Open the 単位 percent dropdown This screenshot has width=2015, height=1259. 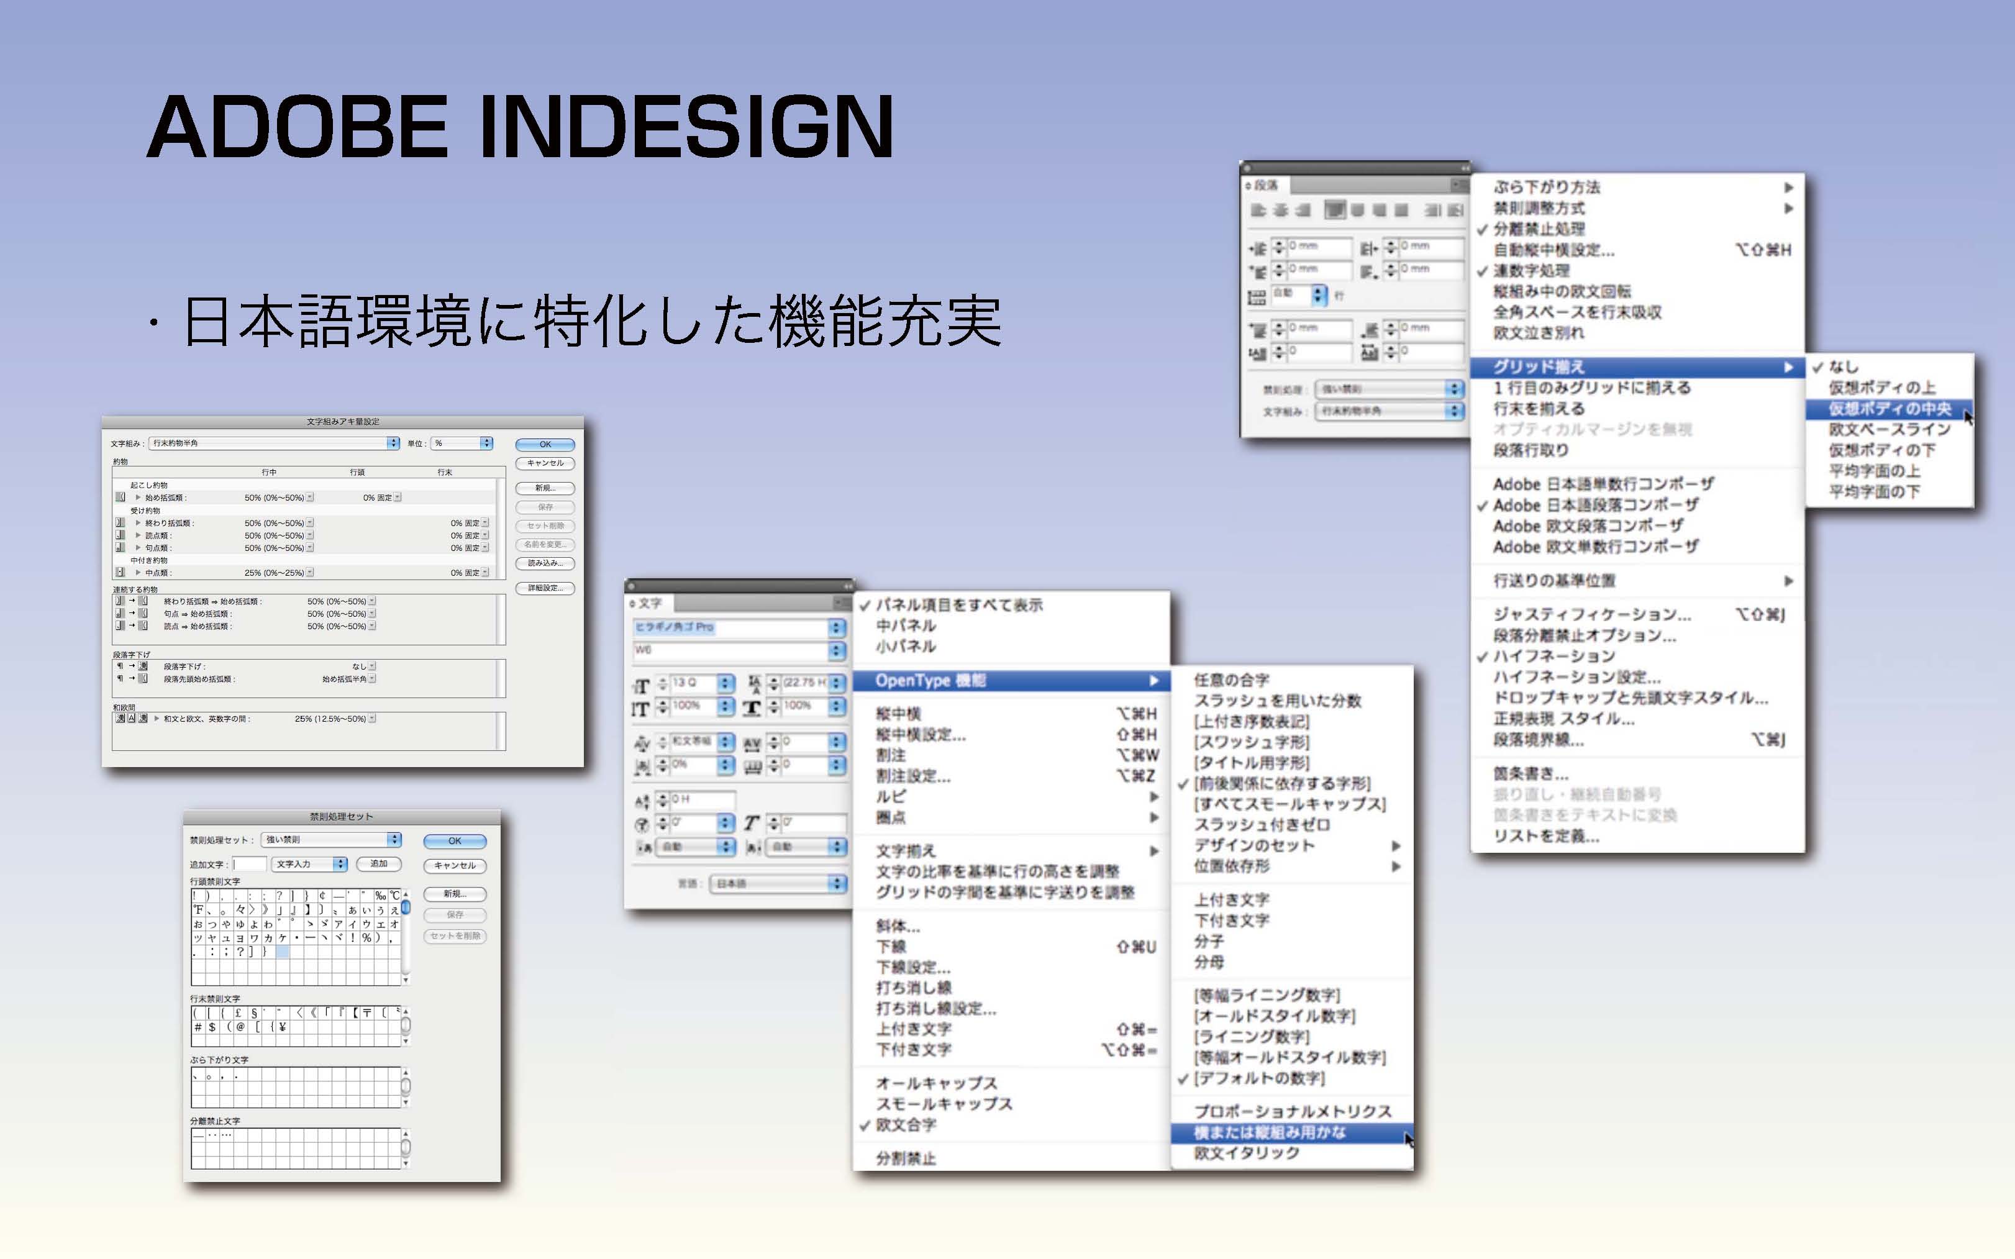pos(462,443)
